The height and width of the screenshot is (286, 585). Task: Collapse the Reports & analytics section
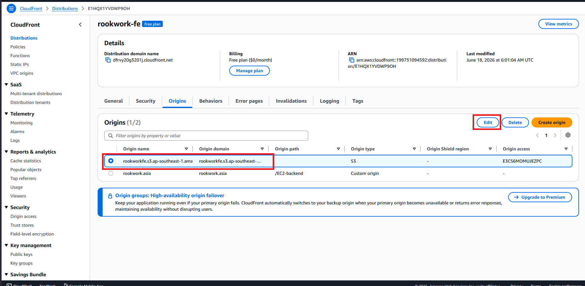pos(6,152)
